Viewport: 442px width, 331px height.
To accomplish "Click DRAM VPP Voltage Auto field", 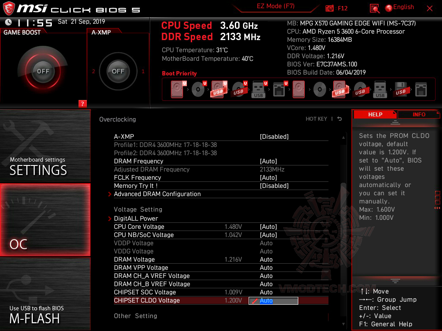I will (266, 267).
